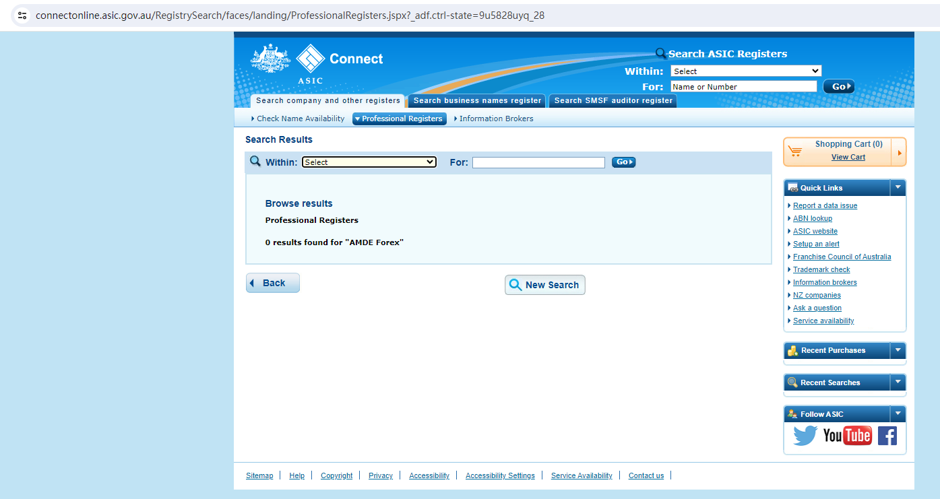Screen dimensions: 940x499
Task: Switch to Search business names register tab
Action: point(477,101)
